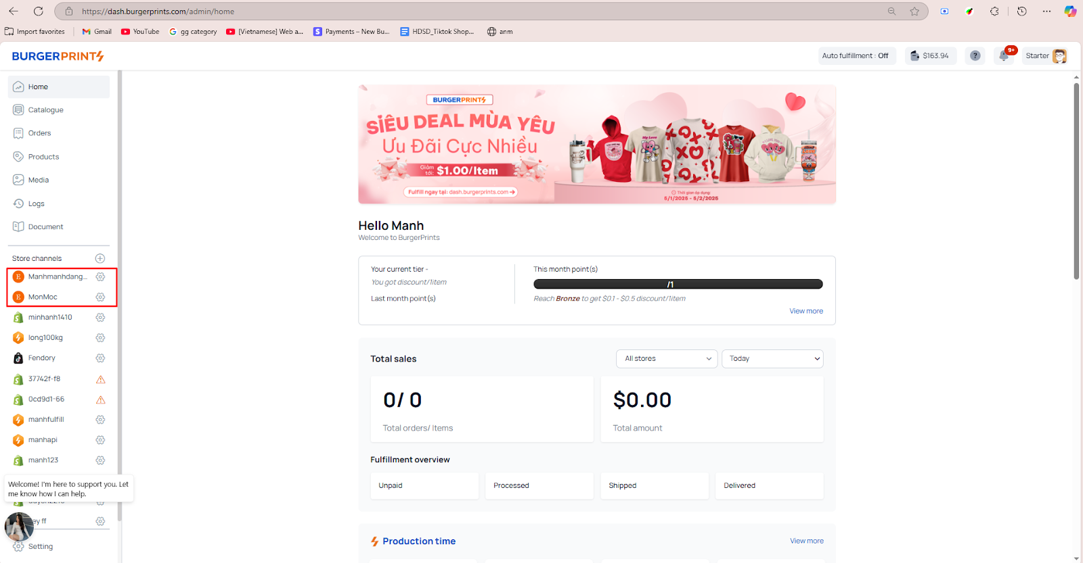The width and height of the screenshot is (1083, 563).
Task: Open the gg category bookmark
Action: pos(193,31)
